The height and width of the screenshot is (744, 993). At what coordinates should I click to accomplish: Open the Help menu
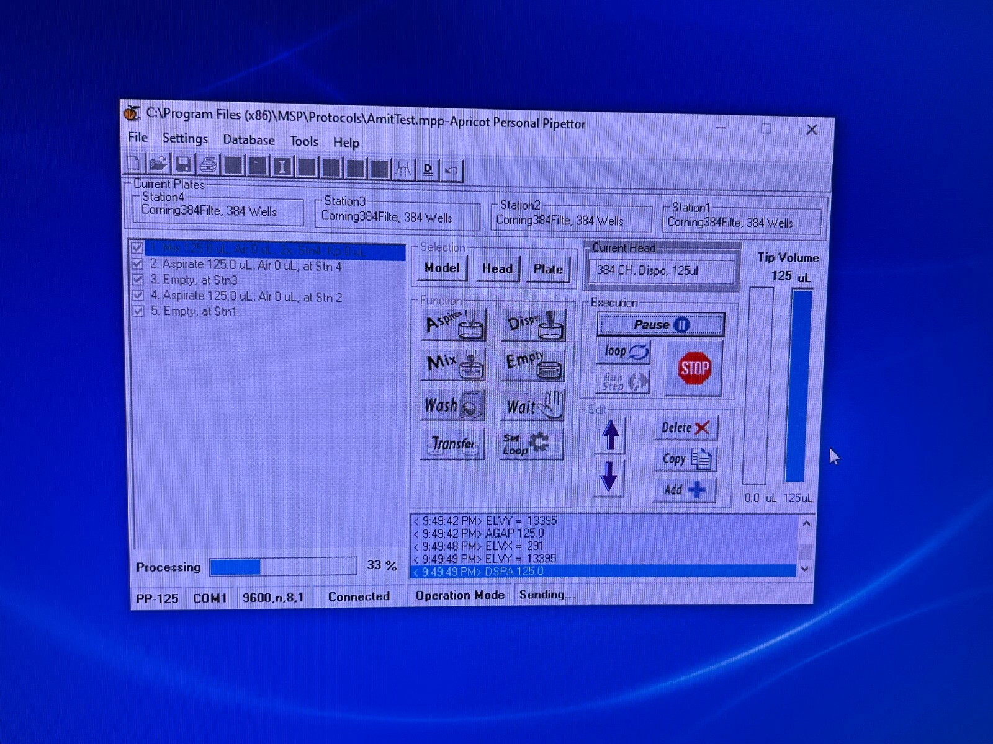tap(346, 143)
